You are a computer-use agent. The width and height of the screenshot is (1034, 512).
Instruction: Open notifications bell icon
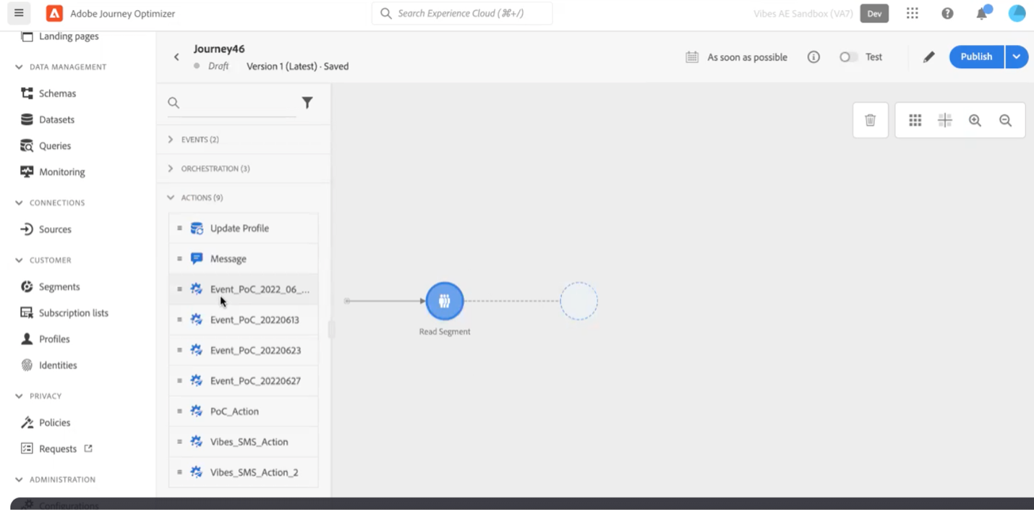pyautogui.click(x=982, y=13)
